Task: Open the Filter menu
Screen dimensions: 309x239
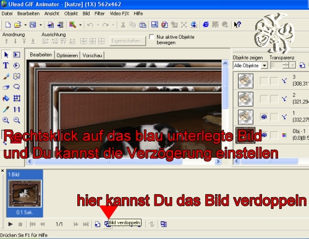Action: tap(99, 14)
